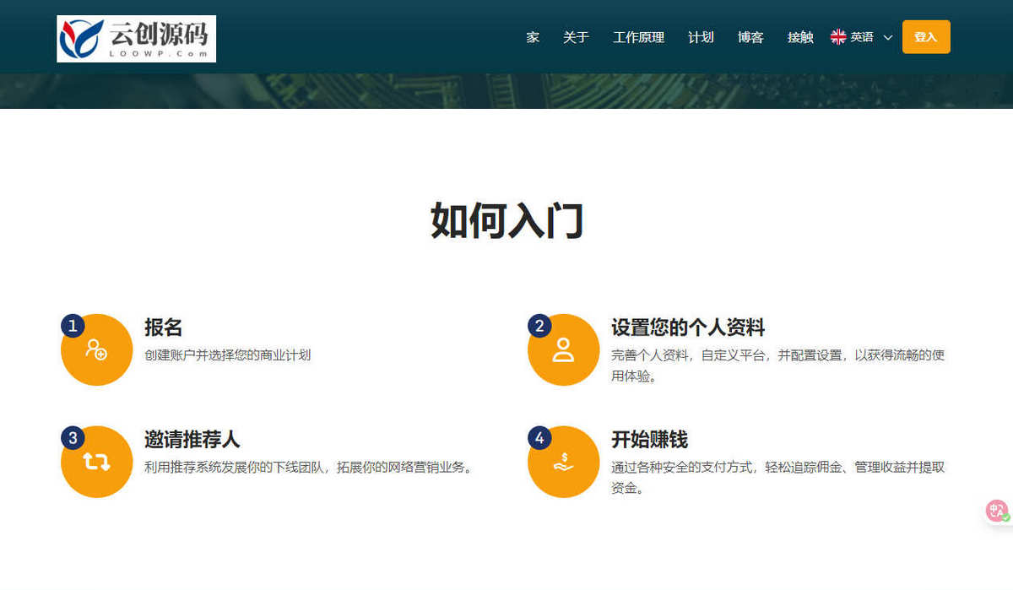
Task: Go to the 关于 page
Action: (x=576, y=37)
